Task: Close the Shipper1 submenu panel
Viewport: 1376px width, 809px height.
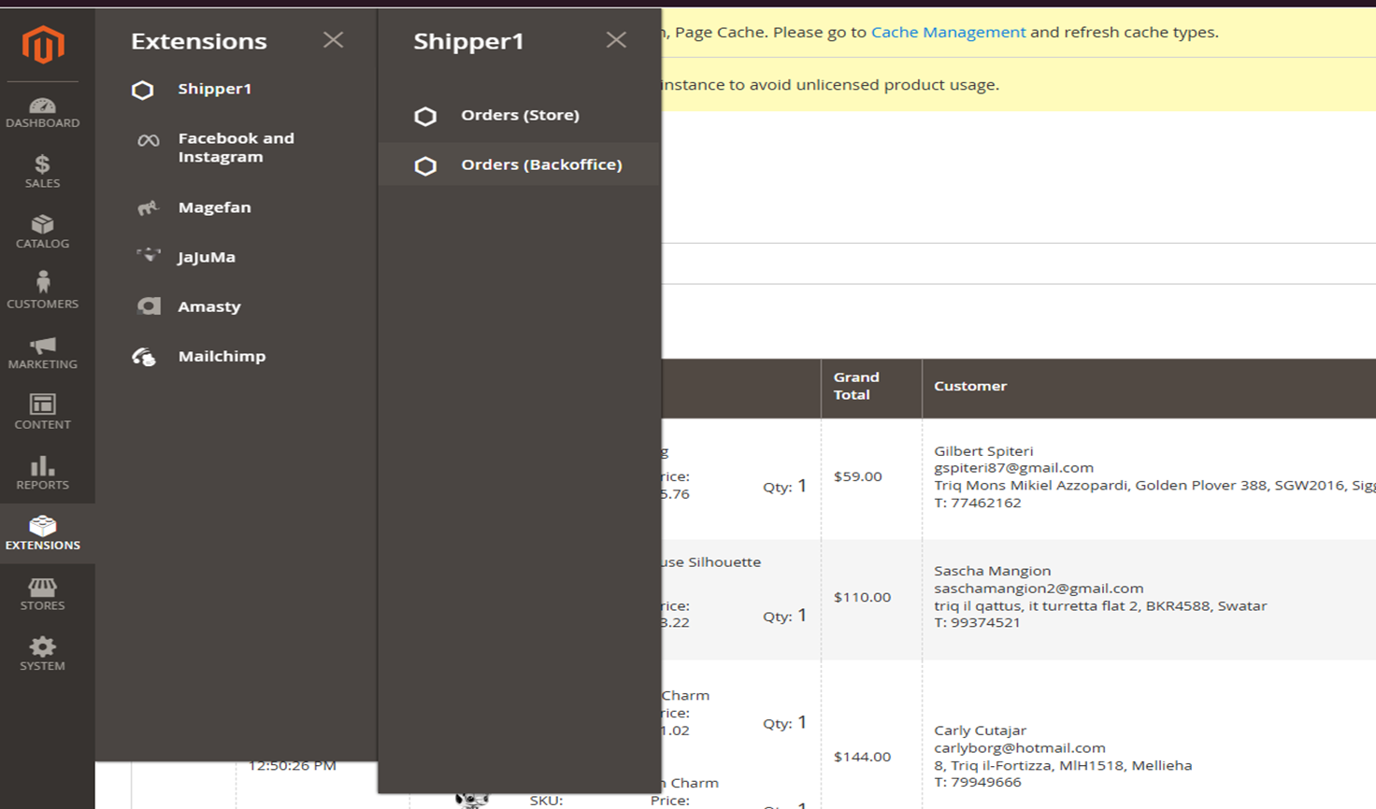Action: pos(616,39)
